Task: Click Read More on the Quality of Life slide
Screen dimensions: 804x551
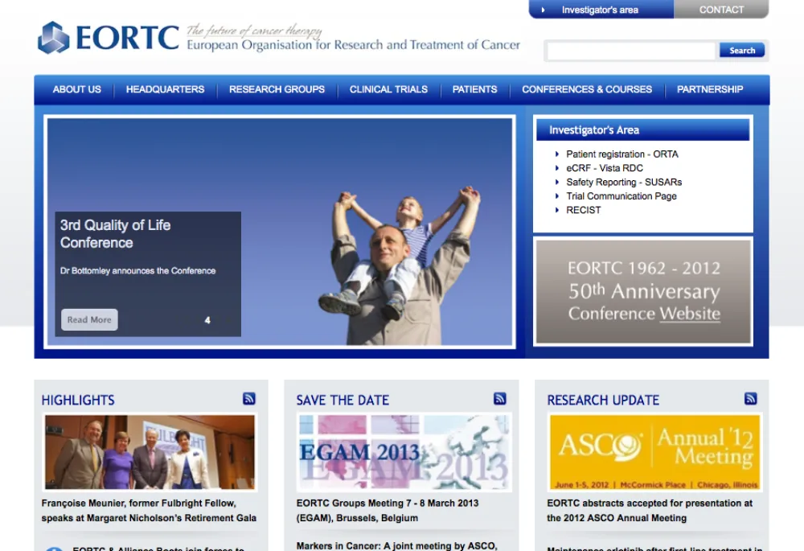Action: (x=89, y=319)
